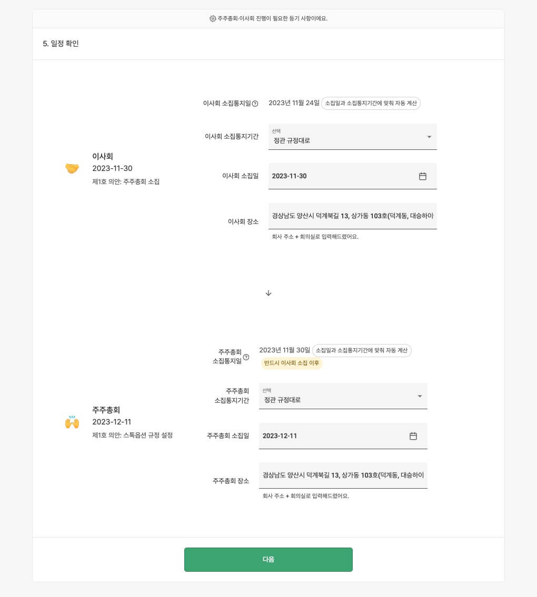Click the 이사회 장소 address field
Image resolution: width=537 pixels, height=597 pixels.
[x=352, y=216]
